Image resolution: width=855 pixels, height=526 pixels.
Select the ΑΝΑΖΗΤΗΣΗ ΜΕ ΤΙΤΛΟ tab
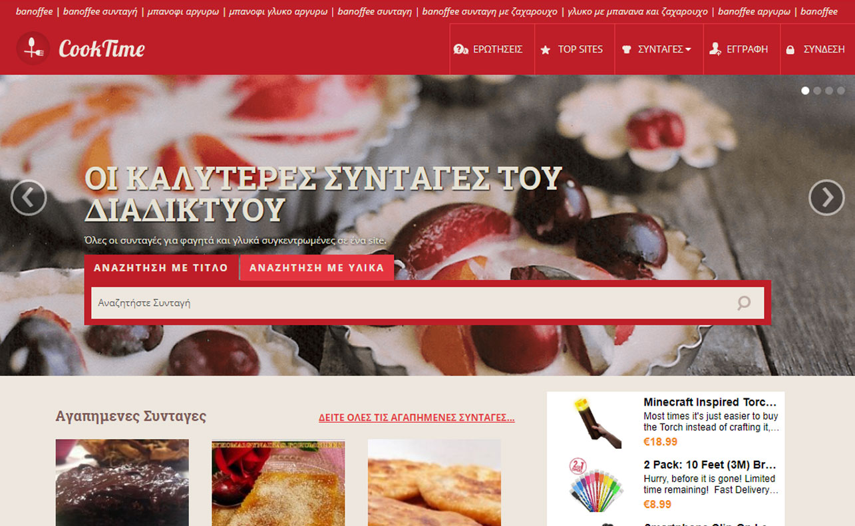[161, 268]
